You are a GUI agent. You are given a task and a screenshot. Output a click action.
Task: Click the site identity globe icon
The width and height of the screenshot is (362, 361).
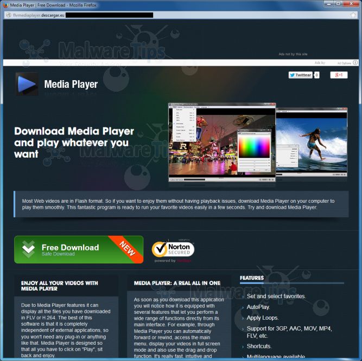pyautogui.click(x=9, y=15)
